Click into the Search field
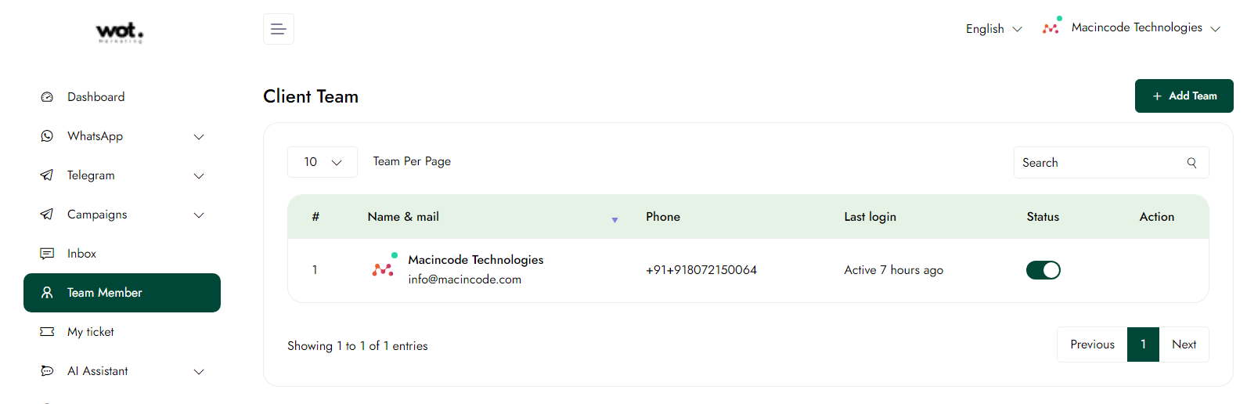 point(1100,163)
